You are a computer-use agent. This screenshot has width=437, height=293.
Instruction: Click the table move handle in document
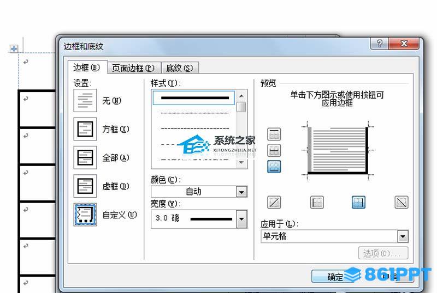point(14,49)
